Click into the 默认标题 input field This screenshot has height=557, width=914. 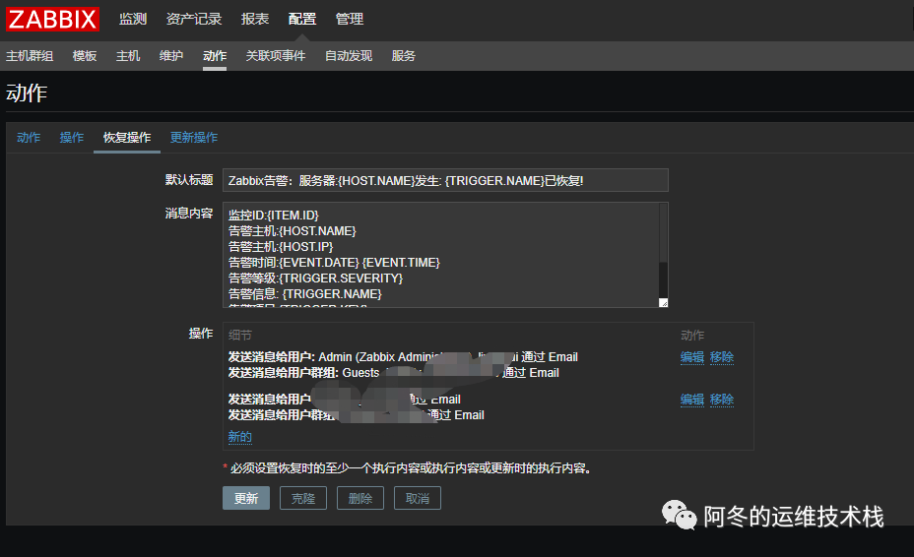tap(445, 181)
